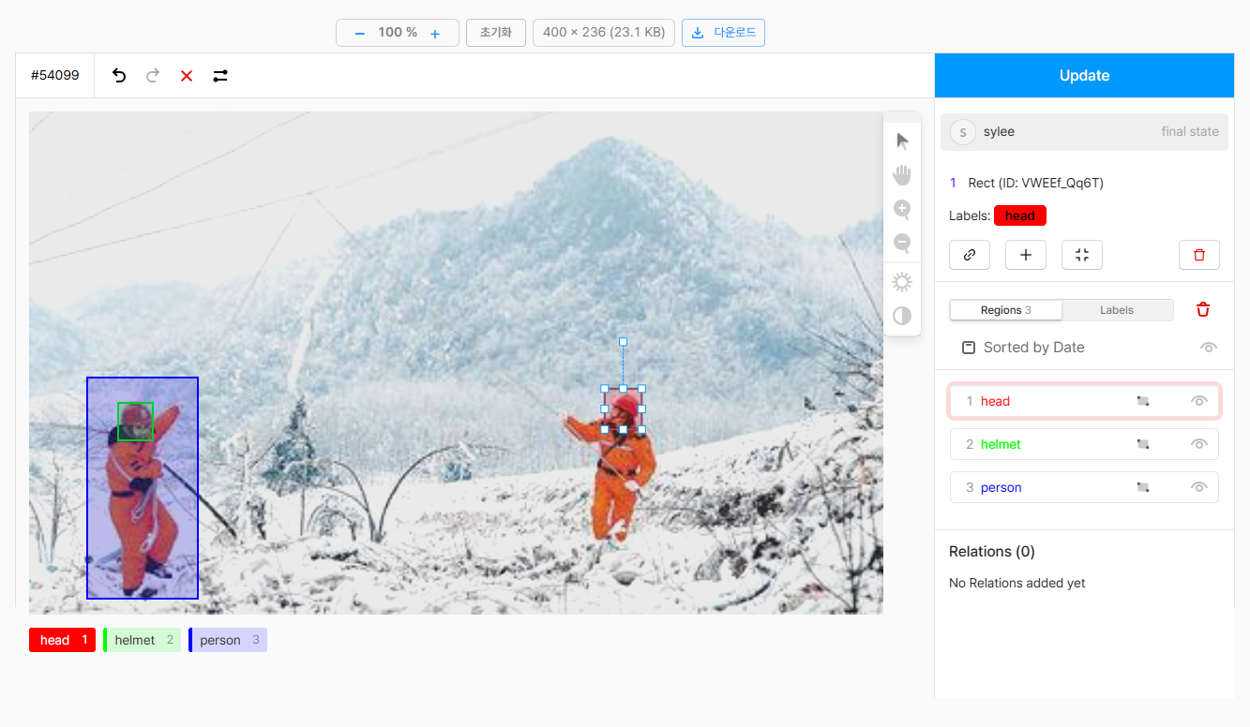Select the head label tag below image

62,640
